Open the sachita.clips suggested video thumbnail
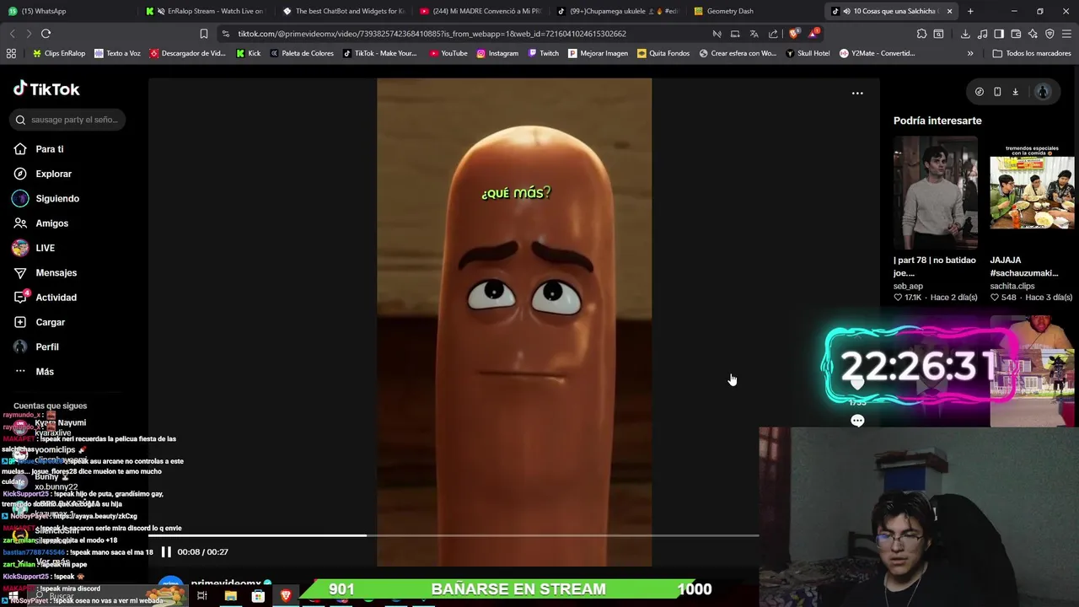Viewport: 1079px width, 607px height. point(1032,193)
